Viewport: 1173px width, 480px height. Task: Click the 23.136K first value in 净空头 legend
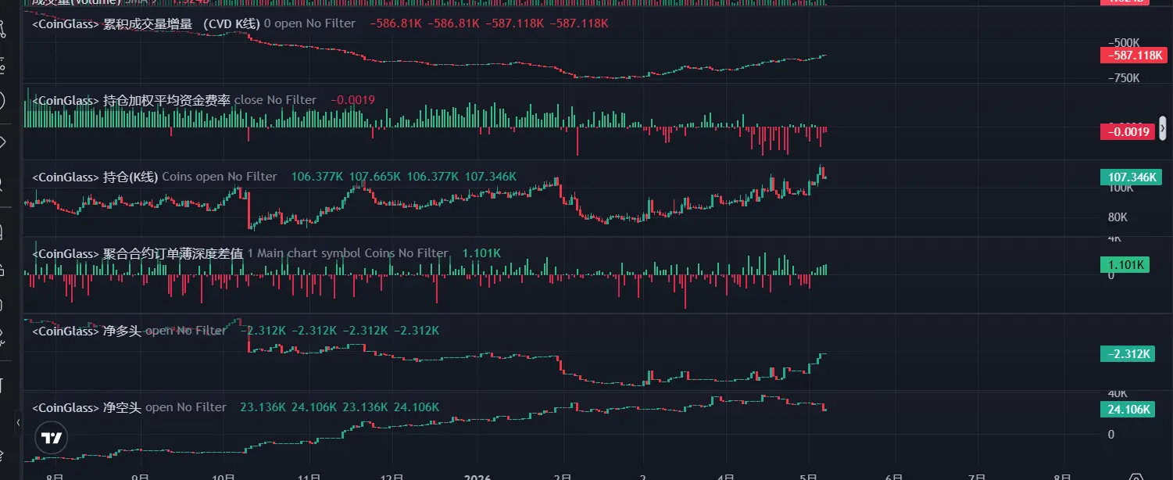pos(263,407)
